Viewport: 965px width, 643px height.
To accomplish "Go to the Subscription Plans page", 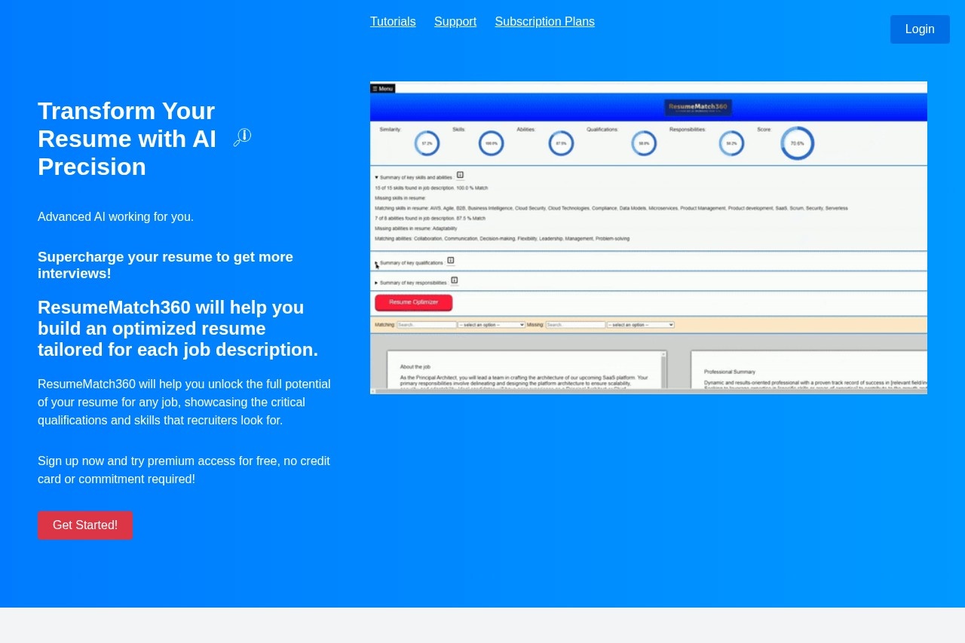I will pyautogui.click(x=544, y=22).
